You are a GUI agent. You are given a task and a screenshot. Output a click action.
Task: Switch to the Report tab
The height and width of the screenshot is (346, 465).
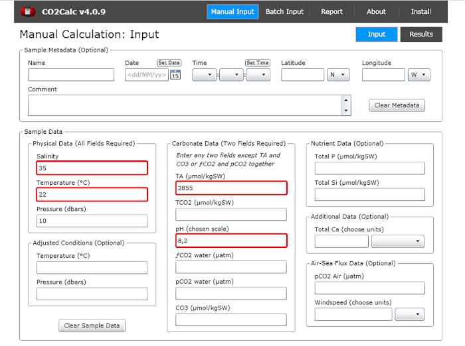pyautogui.click(x=331, y=12)
